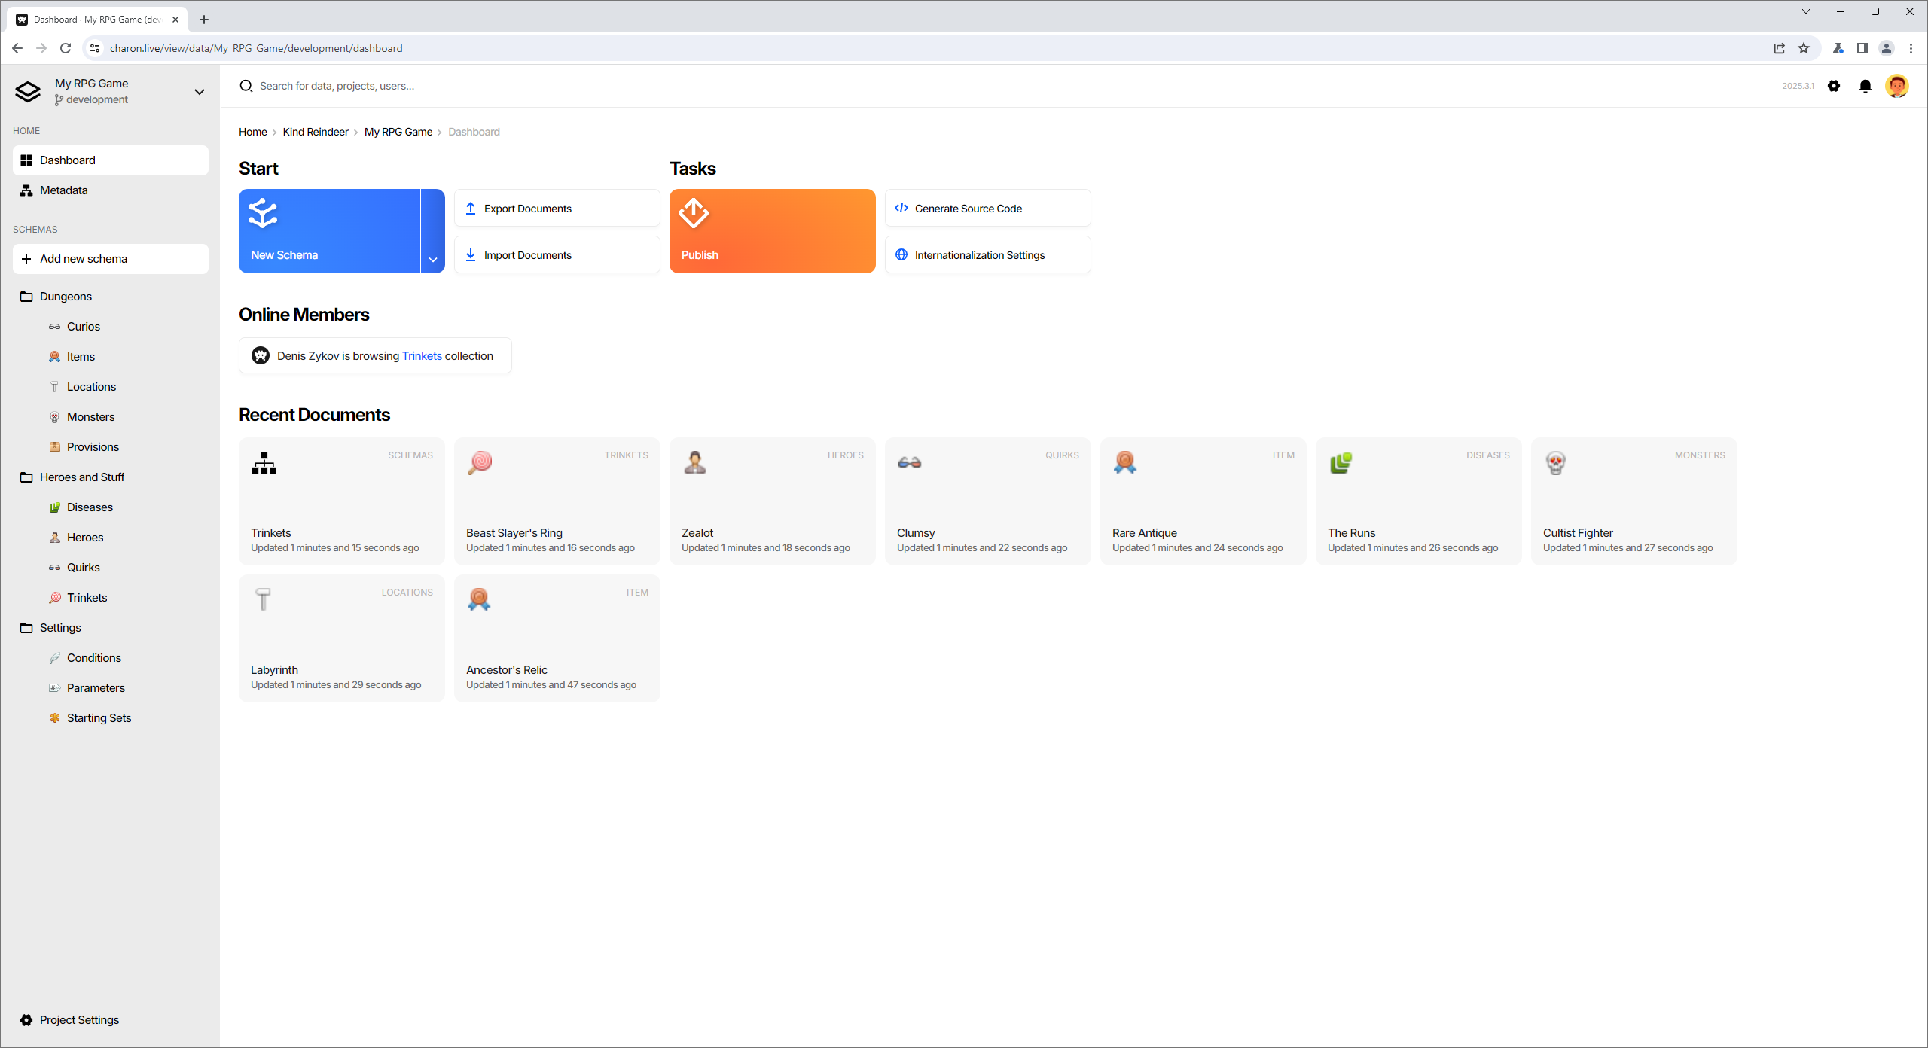This screenshot has height=1048, width=1928.
Task: Open Metadata in the sidebar
Action: [x=64, y=190]
